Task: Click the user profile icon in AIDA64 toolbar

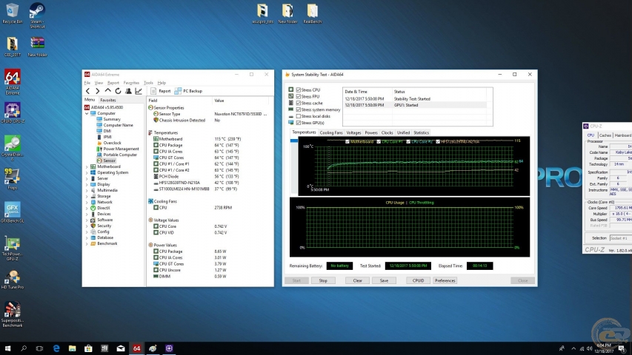Action: (128, 91)
